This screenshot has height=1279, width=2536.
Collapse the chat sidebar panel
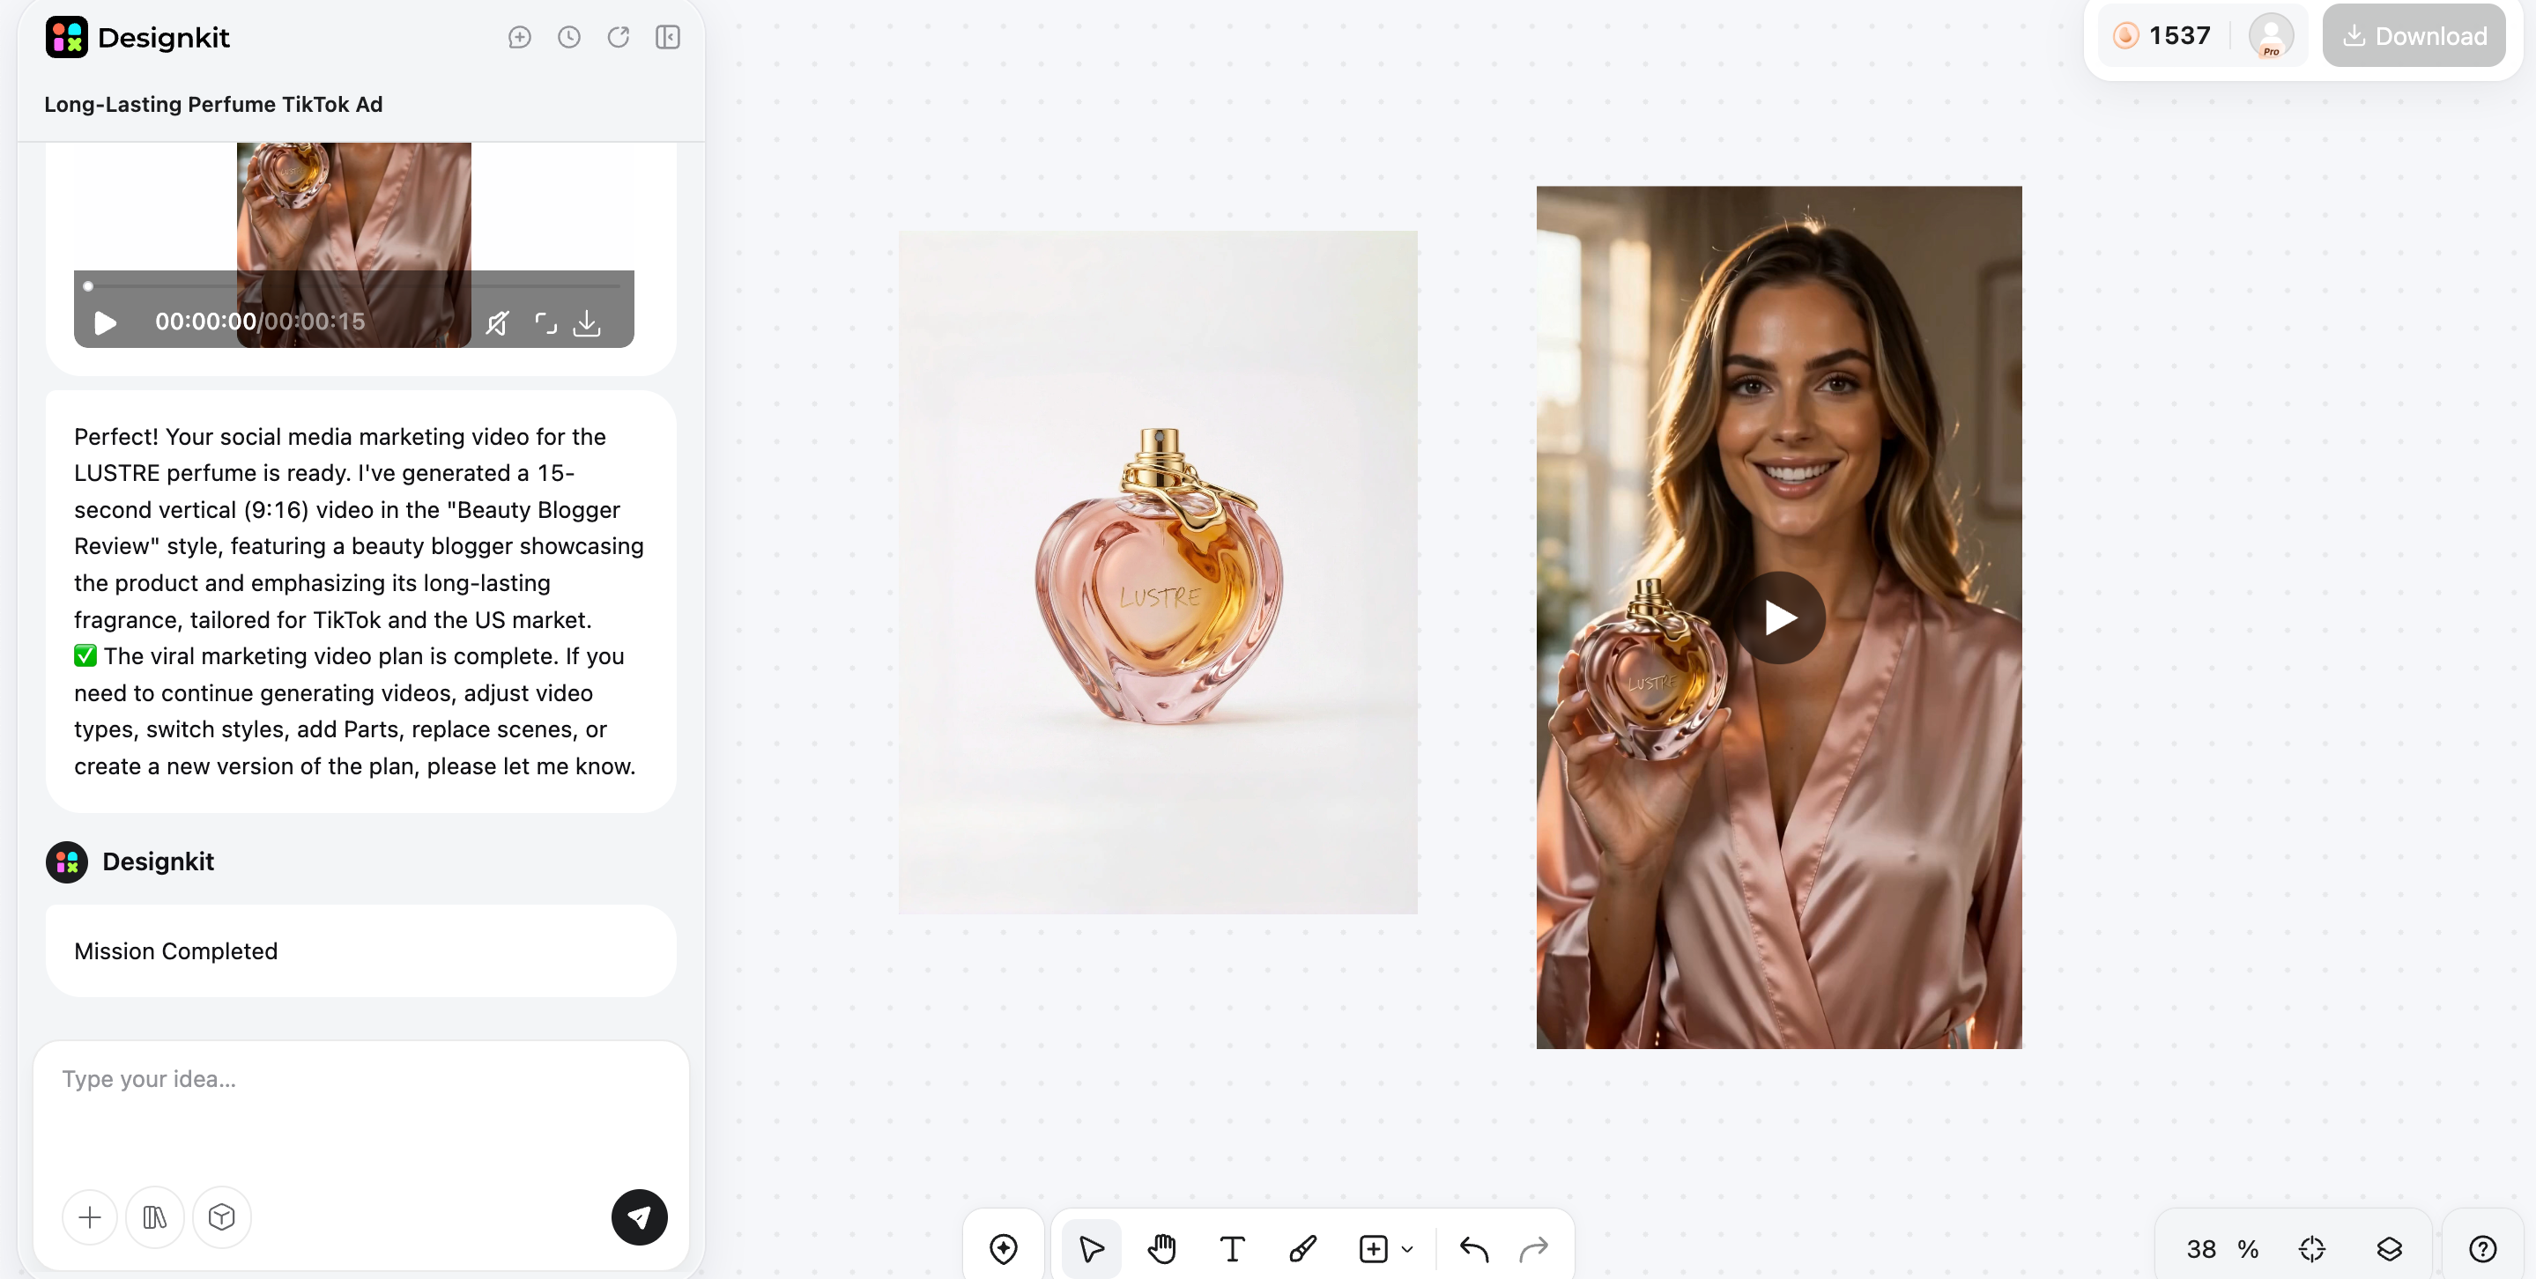(x=667, y=37)
